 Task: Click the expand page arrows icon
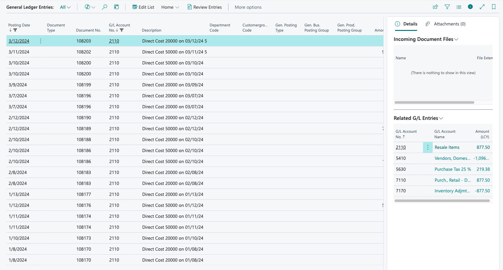tap(482, 7)
